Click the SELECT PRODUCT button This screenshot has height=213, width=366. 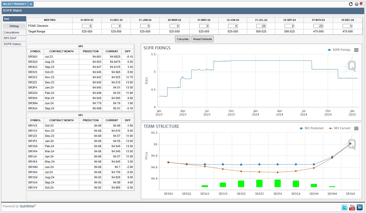15,4
